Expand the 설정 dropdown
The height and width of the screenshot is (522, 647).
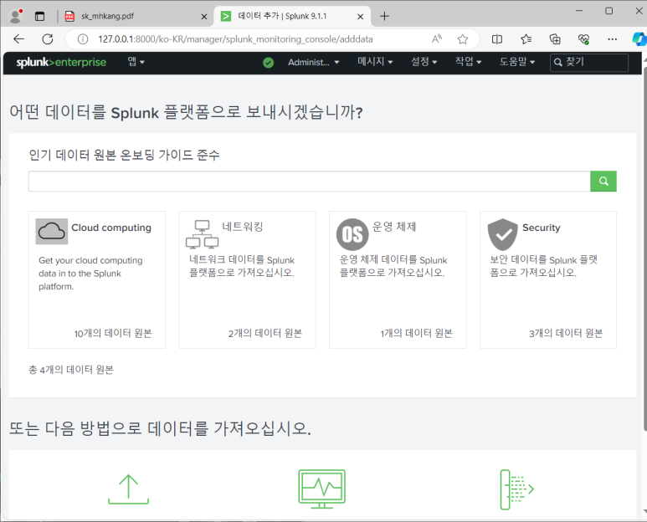click(424, 62)
